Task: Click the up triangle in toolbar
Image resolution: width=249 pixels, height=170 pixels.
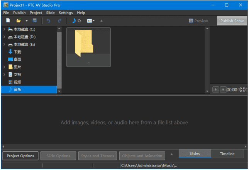Action: (x=101, y=21)
